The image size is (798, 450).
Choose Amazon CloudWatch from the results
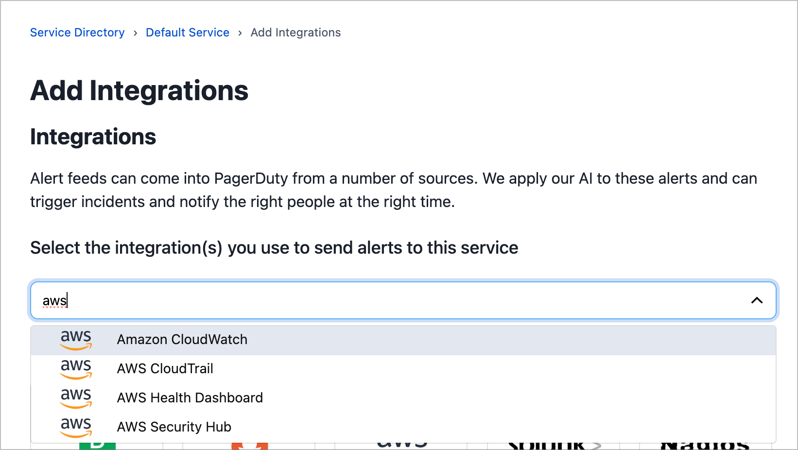[182, 339]
